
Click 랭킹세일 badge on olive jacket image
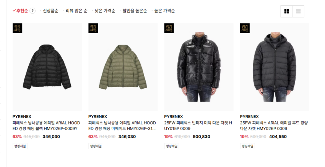[93, 28]
